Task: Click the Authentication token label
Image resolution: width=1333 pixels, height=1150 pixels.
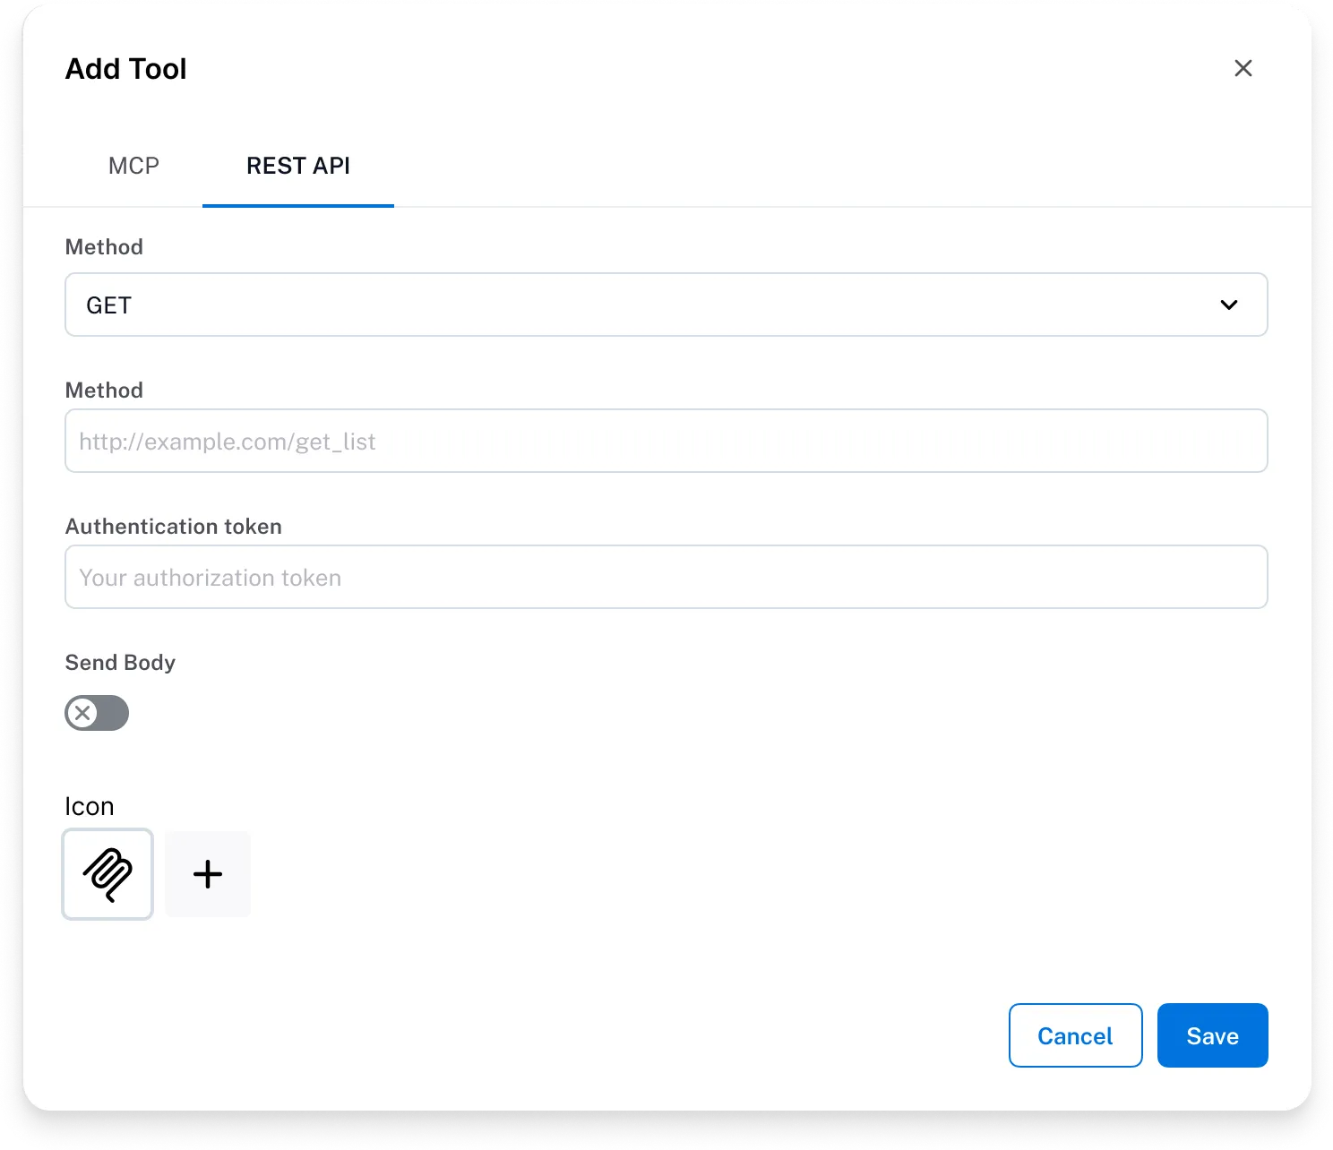Action: 173,527
